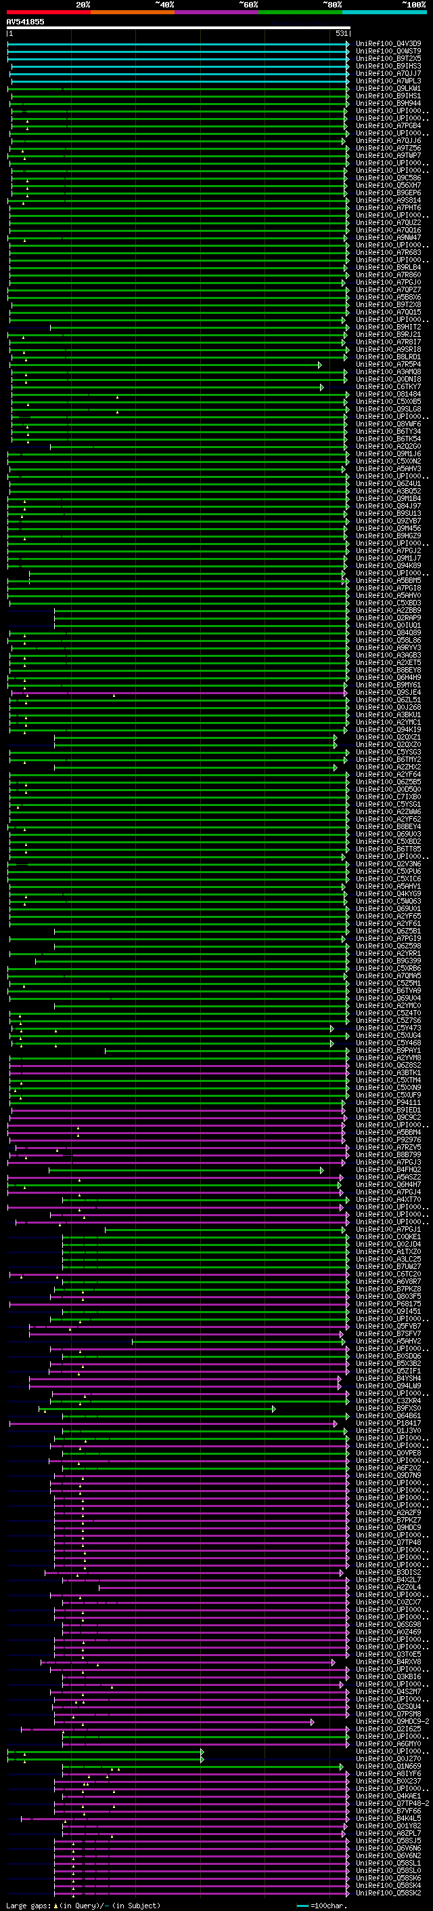
Task: Open hit UniRef100_P94111
Action: pos(388,1102)
